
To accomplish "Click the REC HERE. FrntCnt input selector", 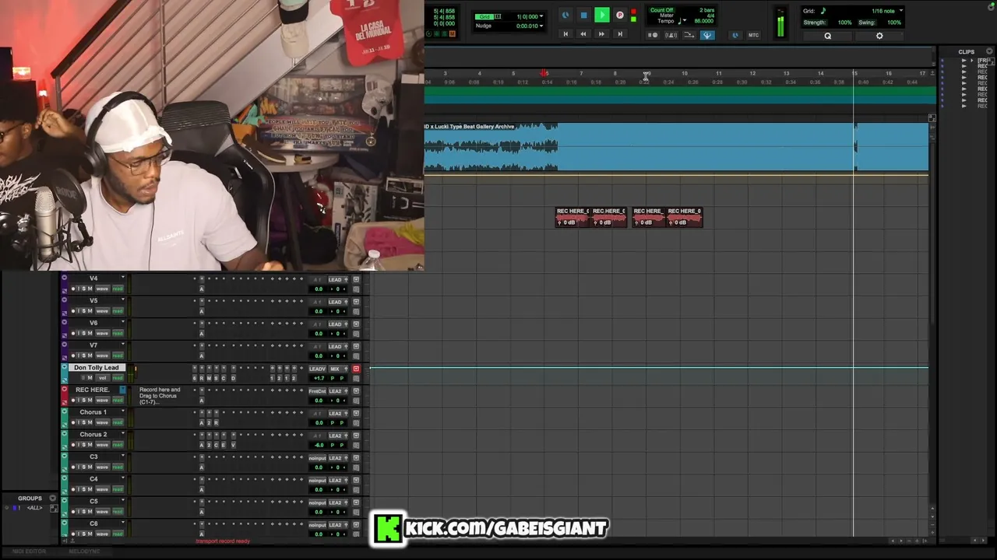I will tap(317, 391).
